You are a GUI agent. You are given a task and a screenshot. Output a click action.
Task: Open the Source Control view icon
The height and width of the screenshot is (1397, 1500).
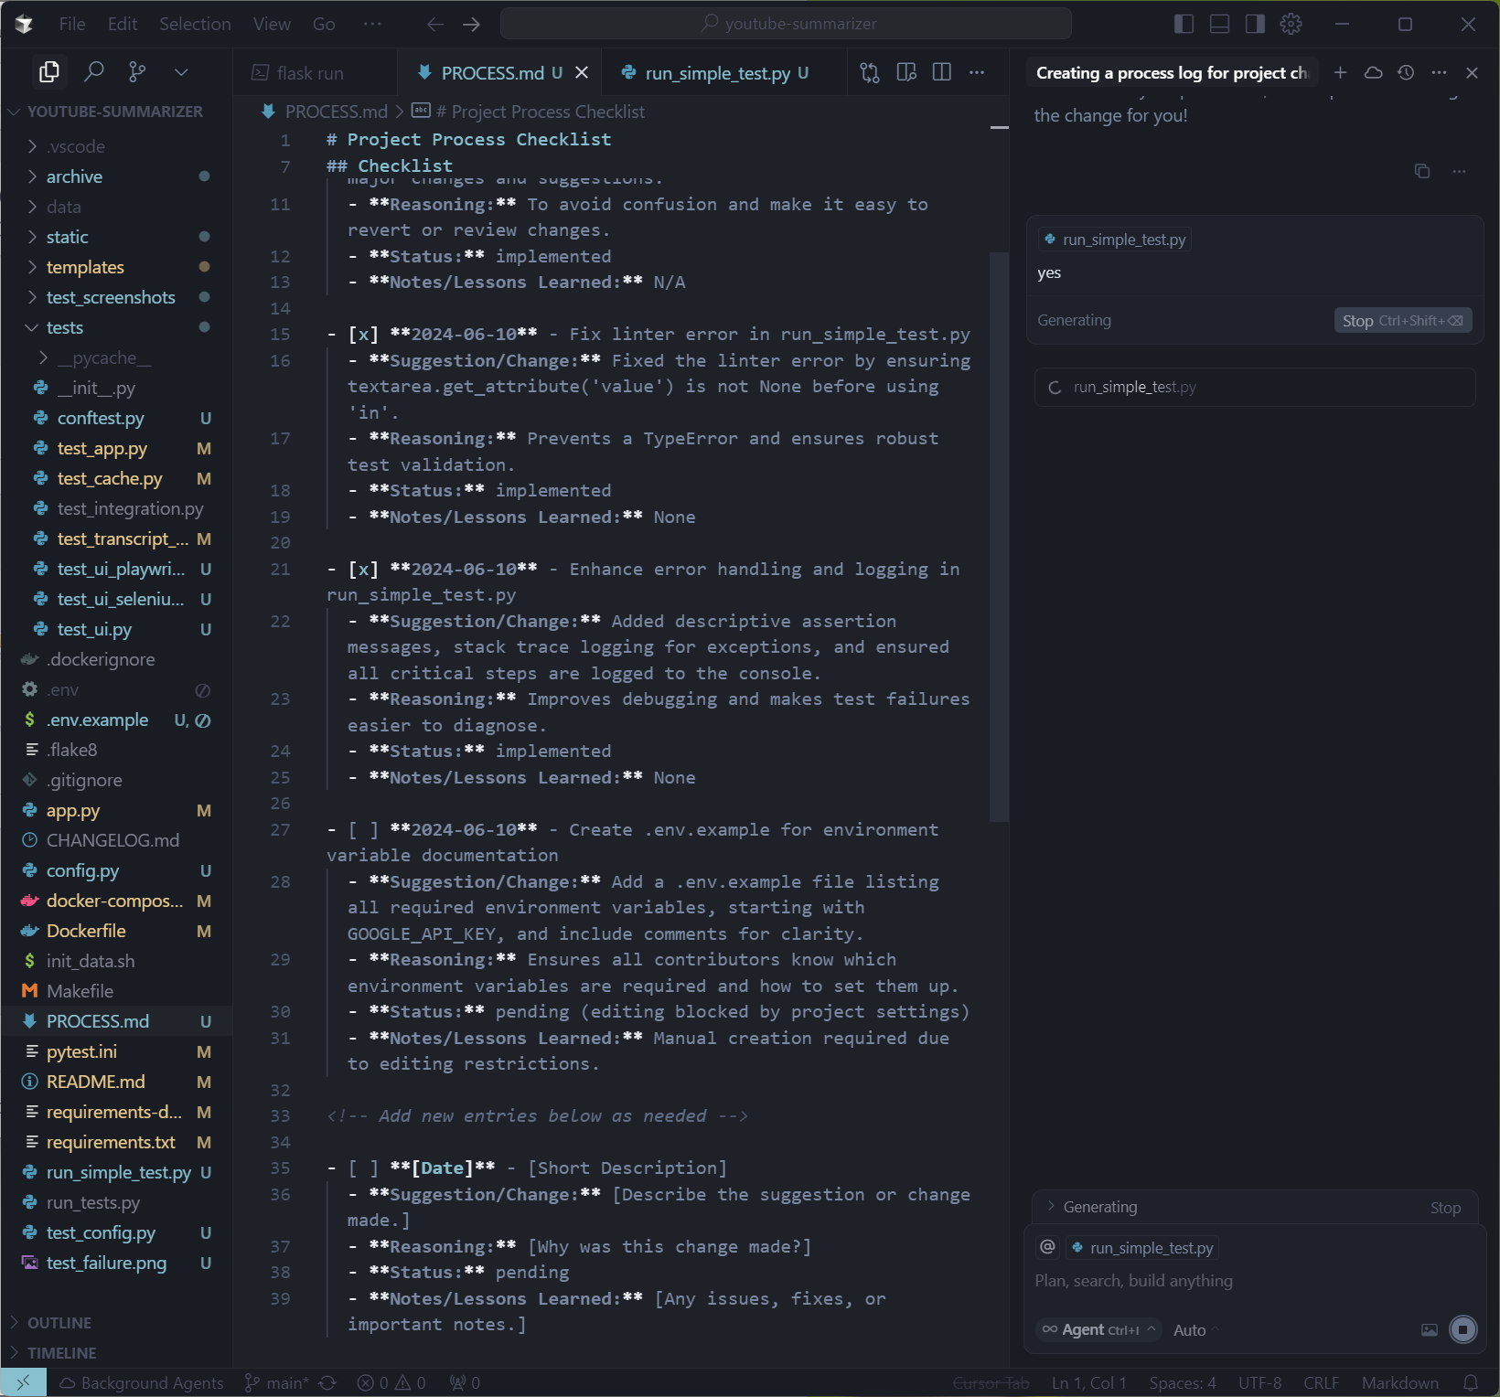[x=137, y=71]
